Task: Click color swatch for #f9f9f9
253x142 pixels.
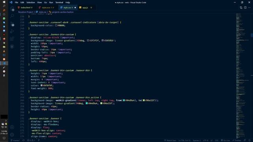Action: click(x=42, y=85)
